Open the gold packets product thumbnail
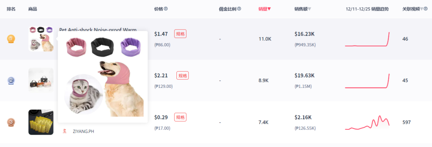Screen dimensions: 432x147 pos(41,122)
